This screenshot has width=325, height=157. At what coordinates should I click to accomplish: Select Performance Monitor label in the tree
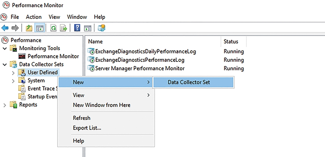point(53,57)
